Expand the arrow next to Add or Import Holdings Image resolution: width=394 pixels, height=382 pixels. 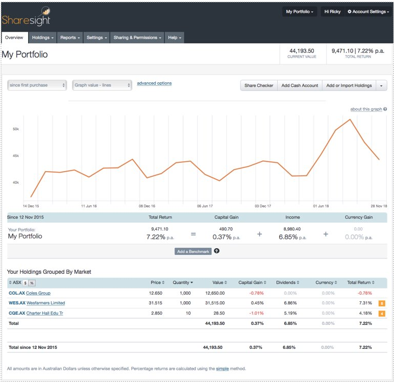click(x=381, y=85)
